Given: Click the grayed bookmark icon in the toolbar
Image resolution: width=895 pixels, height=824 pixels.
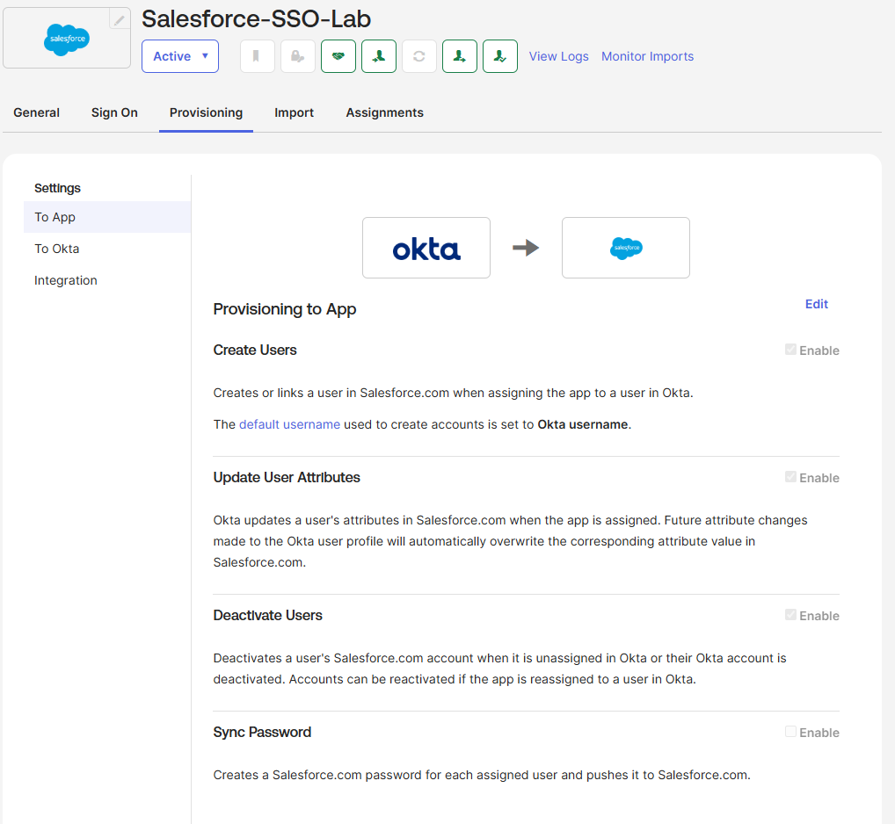Looking at the screenshot, I should (257, 55).
